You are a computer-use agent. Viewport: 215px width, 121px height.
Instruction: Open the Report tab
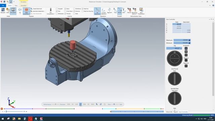(x=175, y=112)
